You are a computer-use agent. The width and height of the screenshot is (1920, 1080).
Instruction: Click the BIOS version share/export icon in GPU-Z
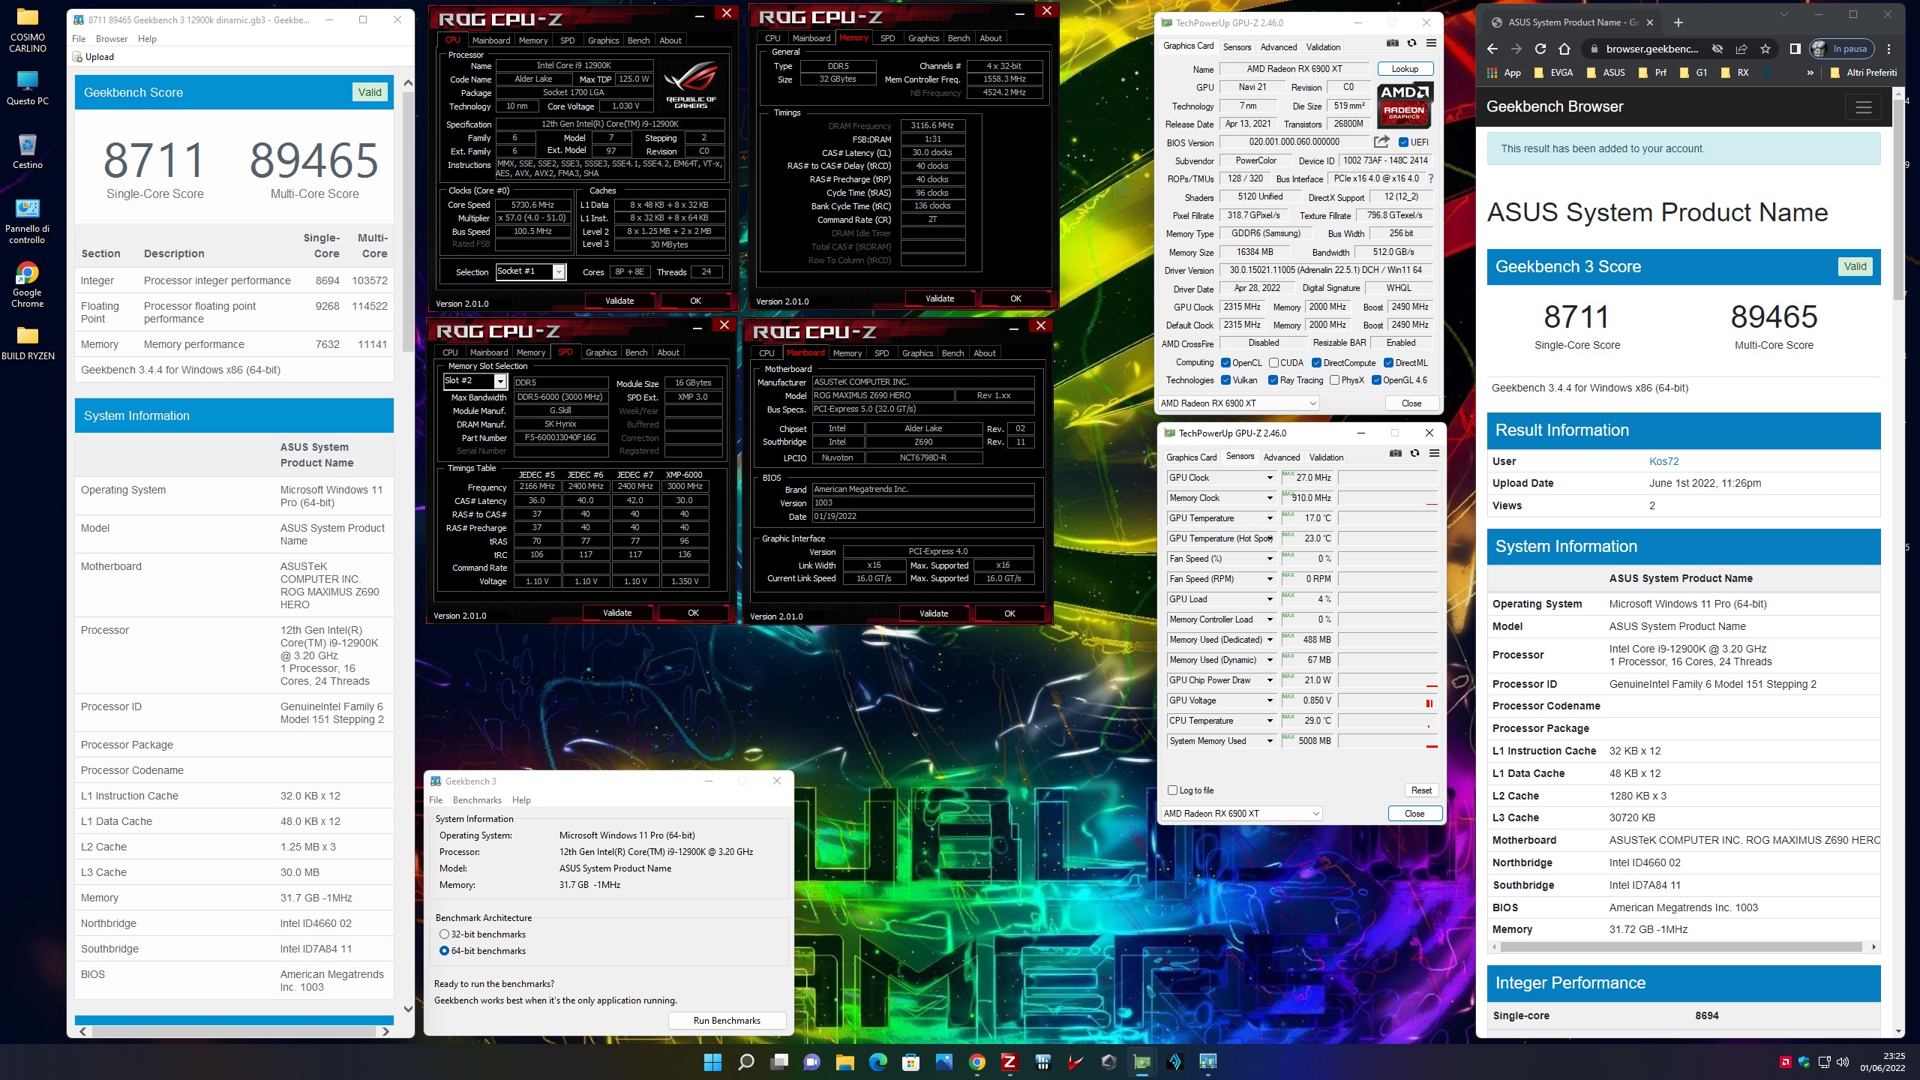(x=1381, y=142)
